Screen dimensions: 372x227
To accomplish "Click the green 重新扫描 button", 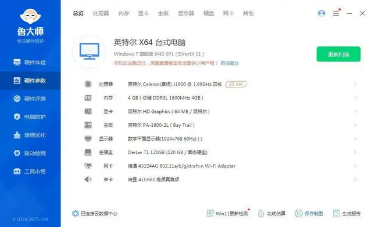I will (338, 54).
